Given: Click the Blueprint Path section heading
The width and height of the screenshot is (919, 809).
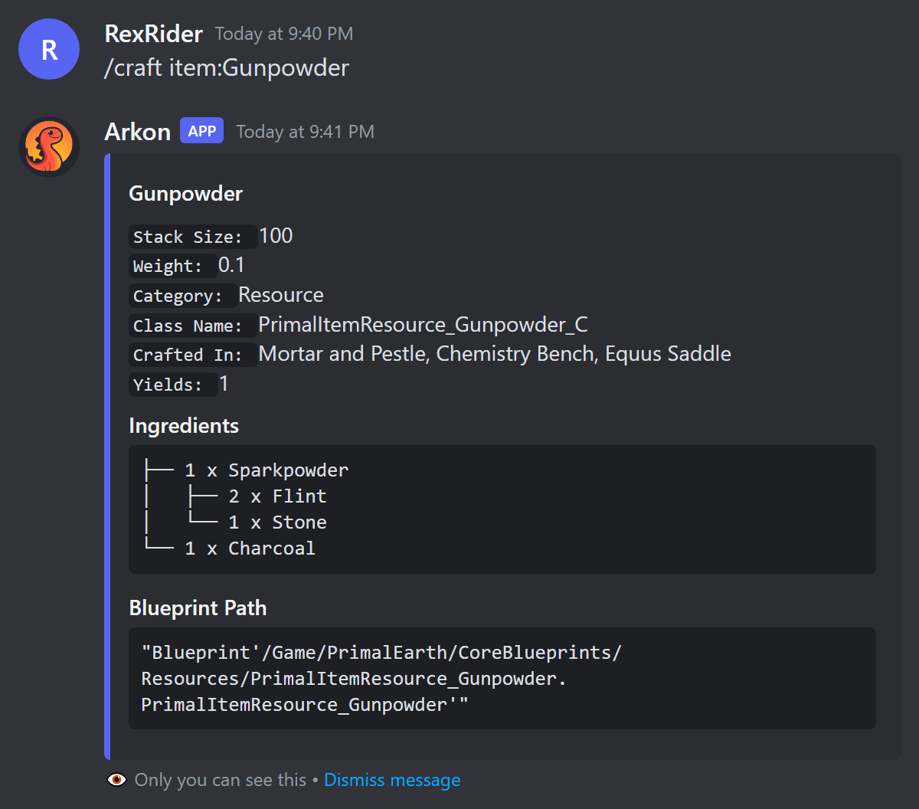Looking at the screenshot, I should point(198,608).
